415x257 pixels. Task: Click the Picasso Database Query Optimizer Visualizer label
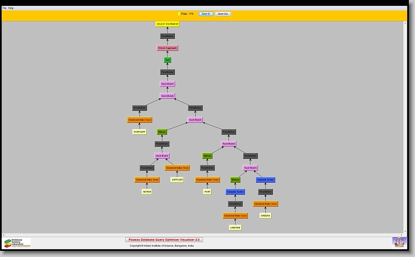tap(164, 239)
